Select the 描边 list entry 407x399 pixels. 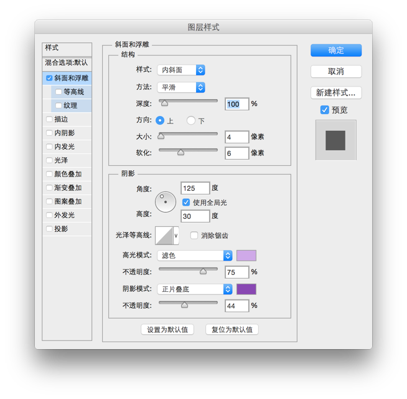pyautogui.click(x=67, y=119)
